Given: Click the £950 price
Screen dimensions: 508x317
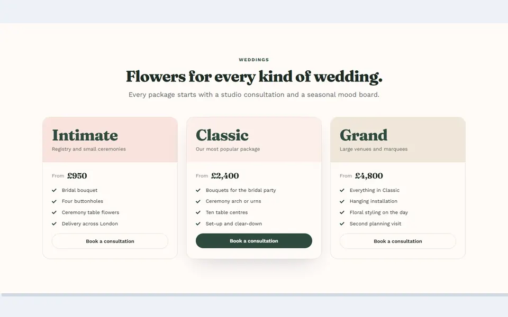Looking at the screenshot, I should click(77, 175).
